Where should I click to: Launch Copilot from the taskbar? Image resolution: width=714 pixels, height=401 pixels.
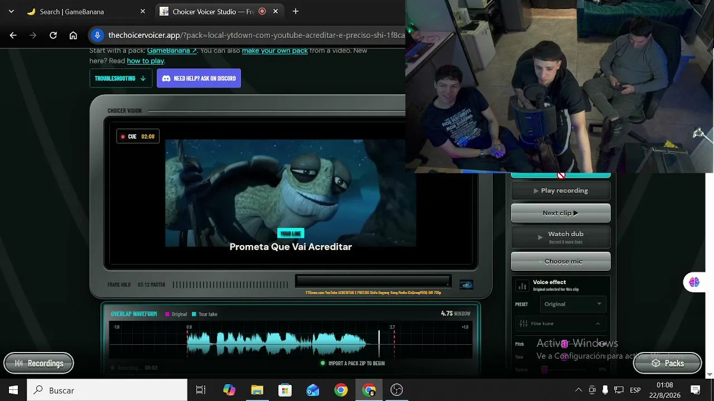tap(229, 390)
